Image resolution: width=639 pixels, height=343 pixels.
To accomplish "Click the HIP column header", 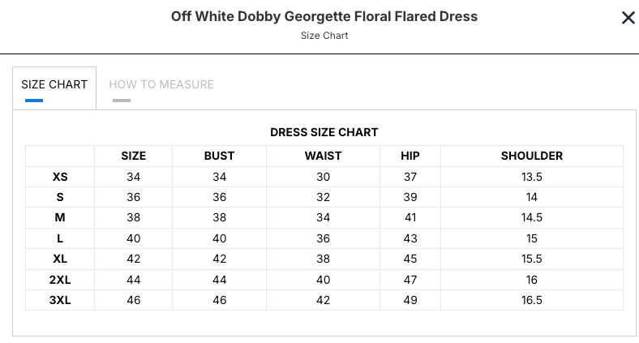I will [410, 156].
